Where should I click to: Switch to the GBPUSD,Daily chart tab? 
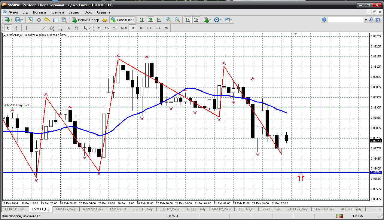click(66, 209)
